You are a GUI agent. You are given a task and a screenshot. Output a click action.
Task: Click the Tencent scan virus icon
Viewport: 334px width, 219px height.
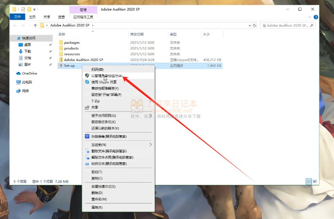pos(87,136)
